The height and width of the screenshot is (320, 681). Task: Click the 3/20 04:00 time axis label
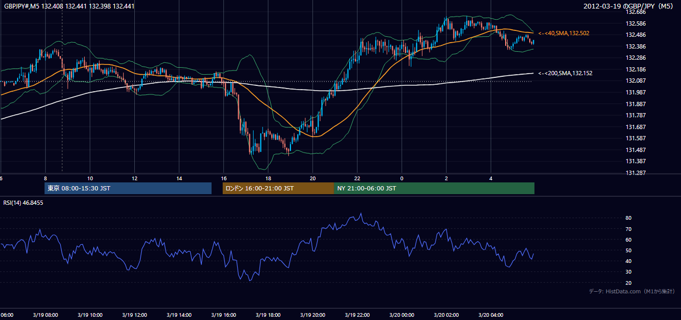pyautogui.click(x=491, y=315)
